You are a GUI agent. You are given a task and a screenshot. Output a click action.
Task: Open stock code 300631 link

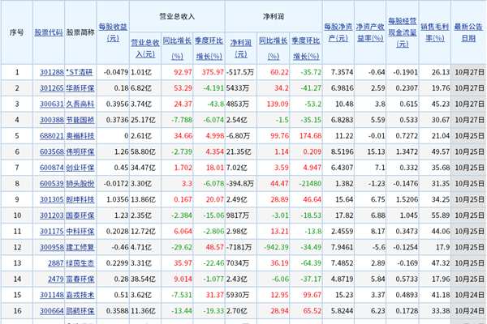coord(51,103)
